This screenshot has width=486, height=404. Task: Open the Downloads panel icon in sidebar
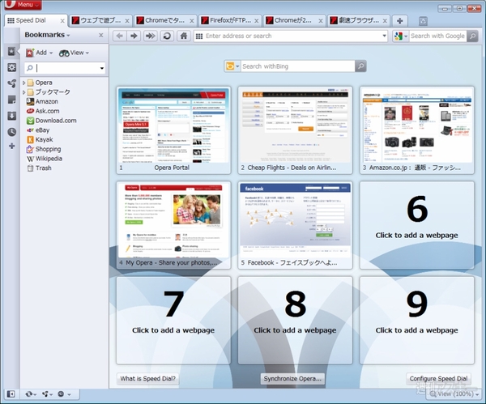pyautogui.click(x=12, y=116)
